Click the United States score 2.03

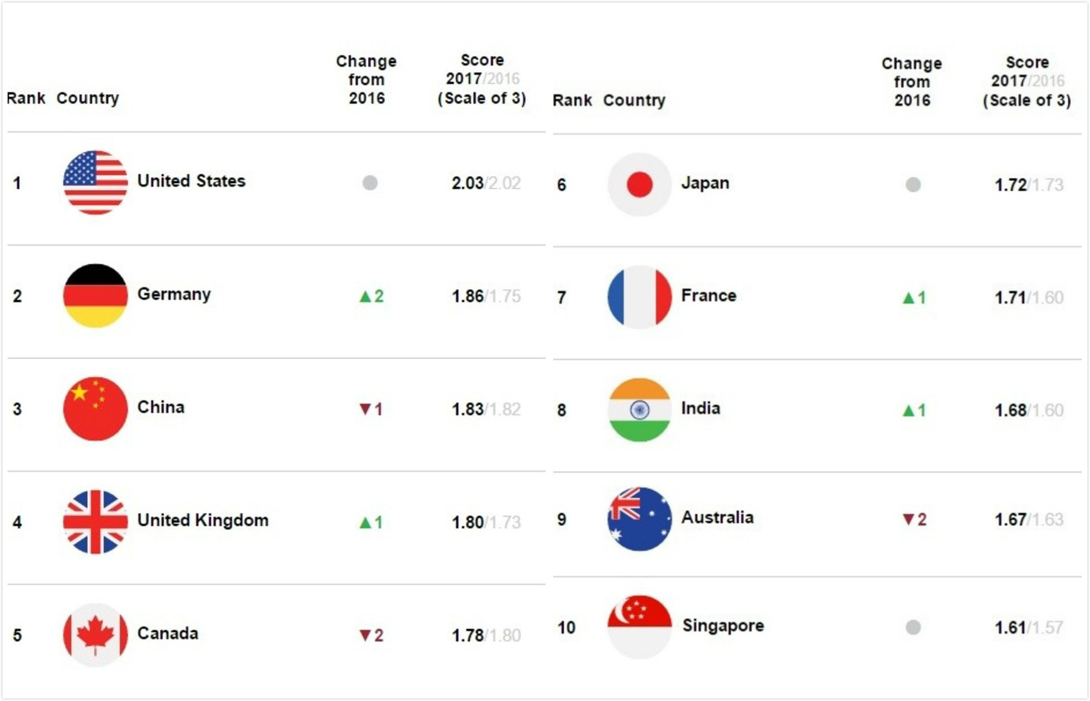click(467, 183)
